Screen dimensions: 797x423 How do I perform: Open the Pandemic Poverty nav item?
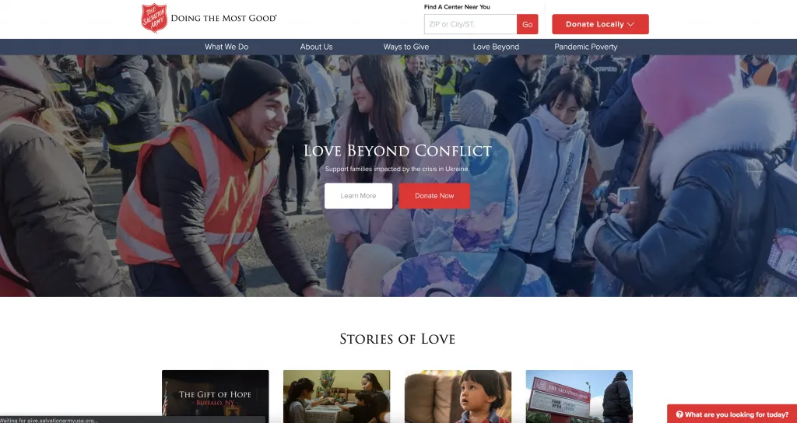coord(585,47)
